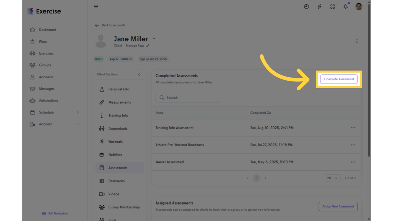Click the Measurements ruler icon
This screenshot has width=393, height=221.
[x=102, y=102]
